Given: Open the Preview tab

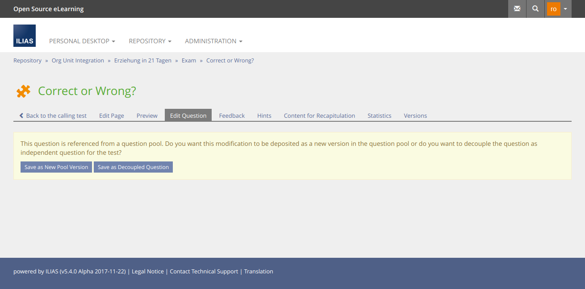Looking at the screenshot, I should tap(147, 116).
